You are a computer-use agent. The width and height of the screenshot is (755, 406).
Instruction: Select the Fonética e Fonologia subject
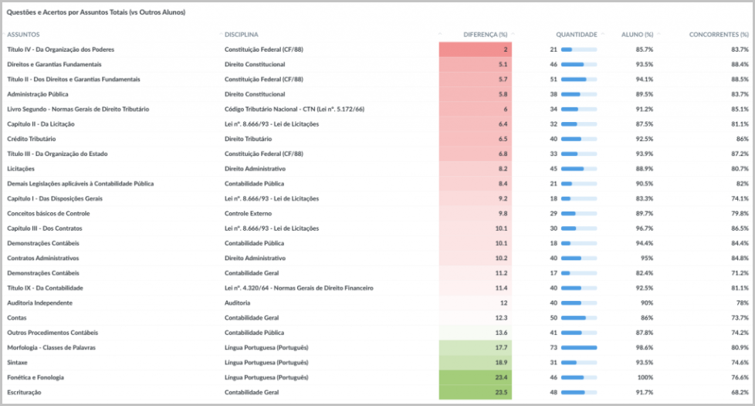coord(36,377)
